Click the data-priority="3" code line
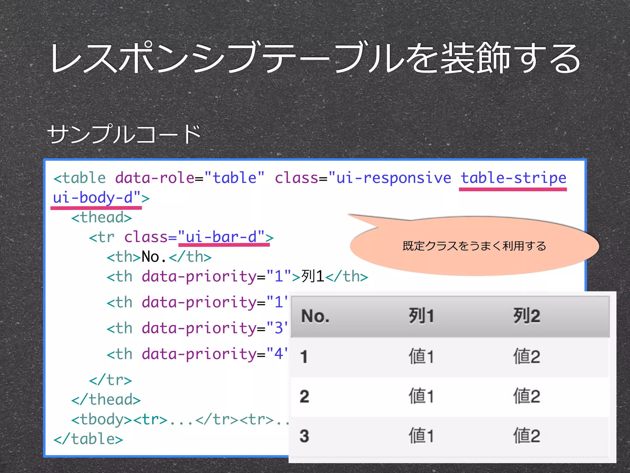The image size is (630, 473). tap(197, 328)
